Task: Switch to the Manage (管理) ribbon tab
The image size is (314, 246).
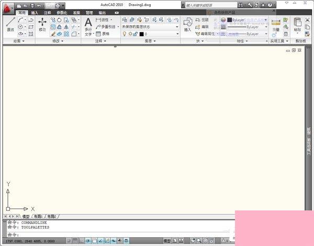Action: click(x=89, y=13)
